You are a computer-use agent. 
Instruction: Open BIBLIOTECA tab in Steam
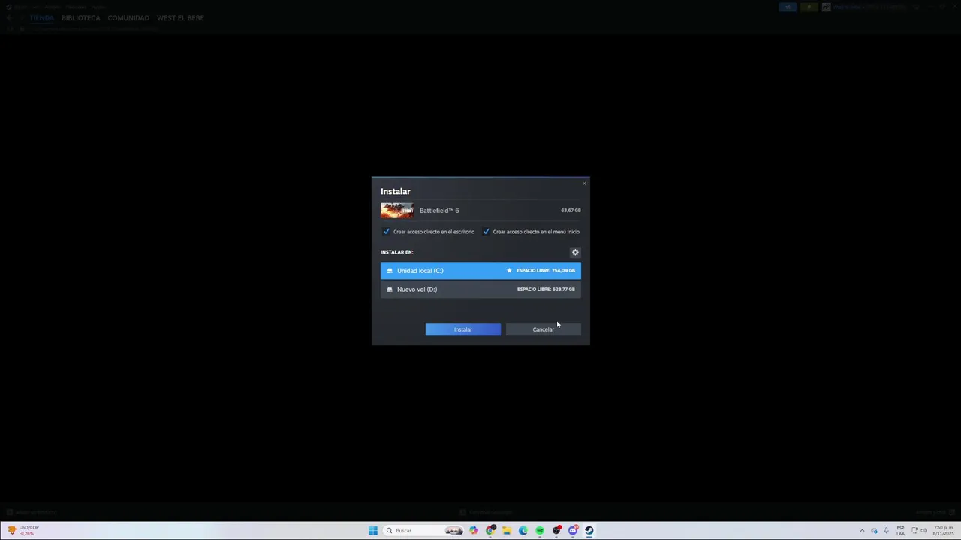pyautogui.click(x=80, y=17)
